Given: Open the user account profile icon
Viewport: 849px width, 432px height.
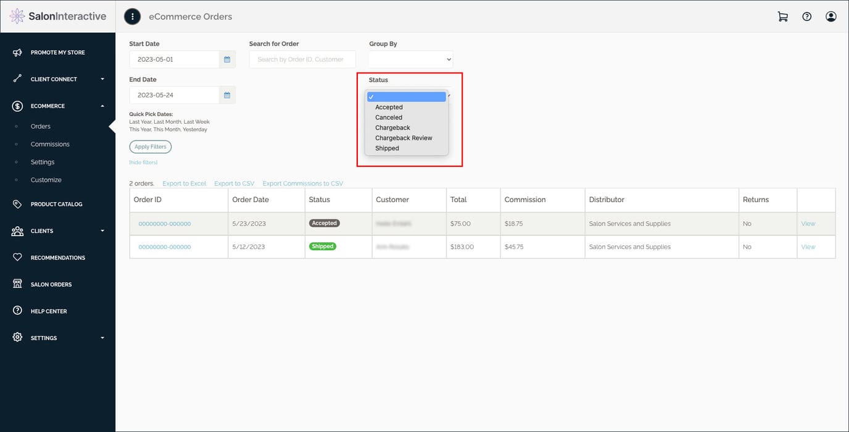Looking at the screenshot, I should click(830, 17).
